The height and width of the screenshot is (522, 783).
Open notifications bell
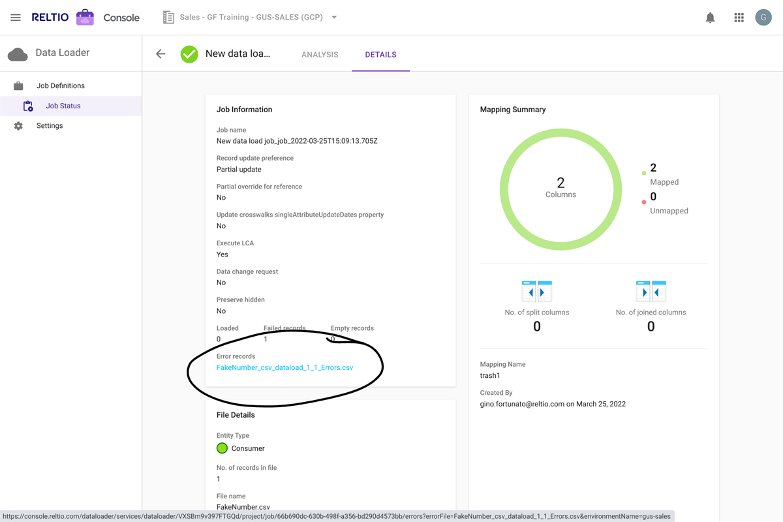pos(710,18)
